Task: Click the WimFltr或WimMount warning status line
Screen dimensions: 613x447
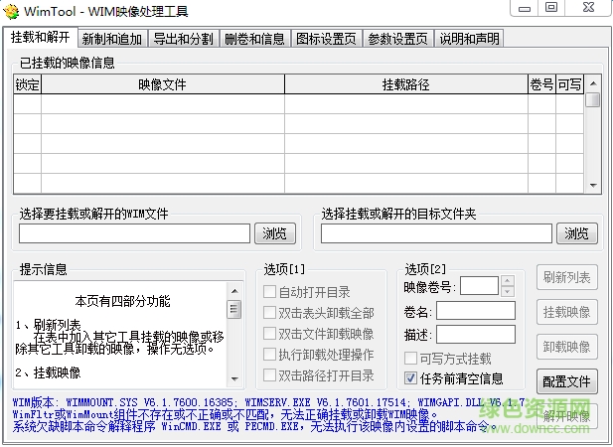Action: click(226, 414)
